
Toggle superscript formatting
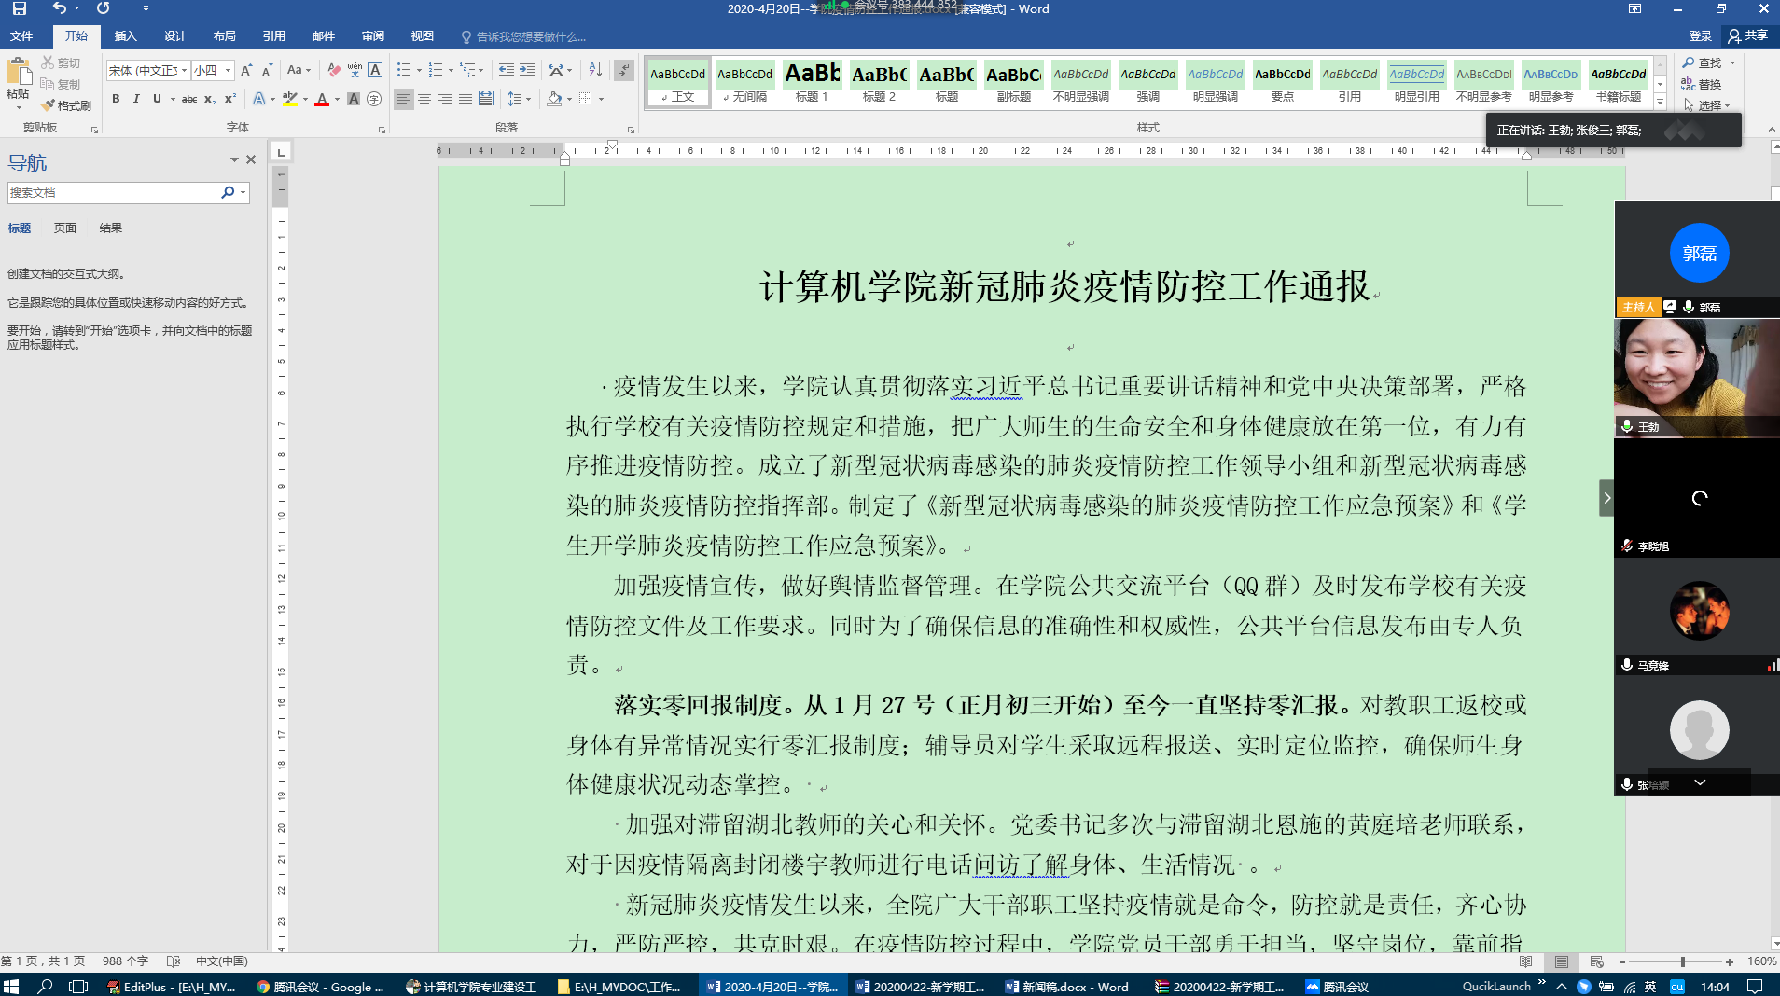230,99
